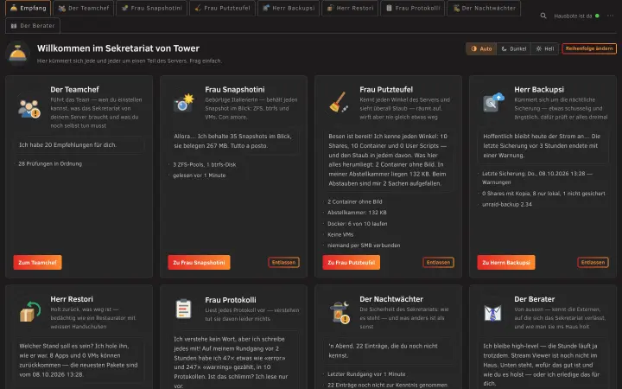The height and width of the screenshot is (389, 622).
Task: Click the Hausbote ist da status text
Action: click(x=573, y=16)
